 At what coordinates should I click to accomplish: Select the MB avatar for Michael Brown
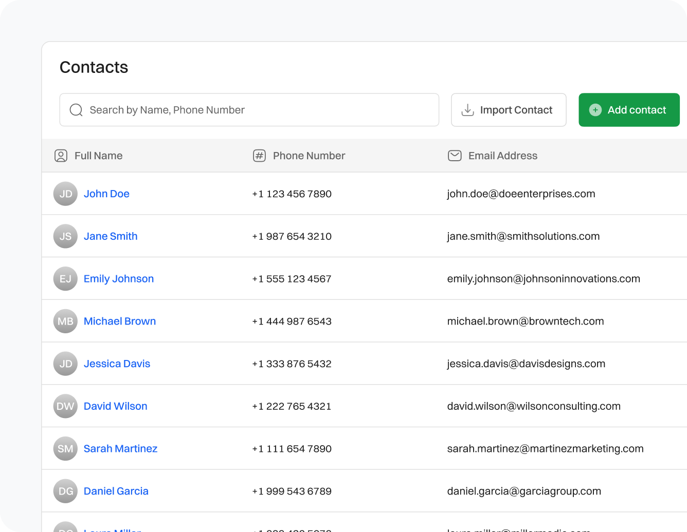(x=65, y=321)
